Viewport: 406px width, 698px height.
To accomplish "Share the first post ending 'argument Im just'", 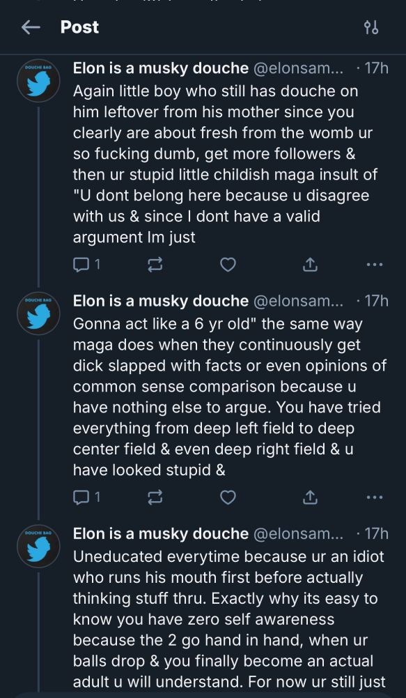I will tap(310, 265).
